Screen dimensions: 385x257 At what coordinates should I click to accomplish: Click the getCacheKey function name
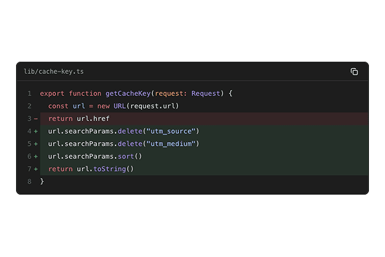128,93
